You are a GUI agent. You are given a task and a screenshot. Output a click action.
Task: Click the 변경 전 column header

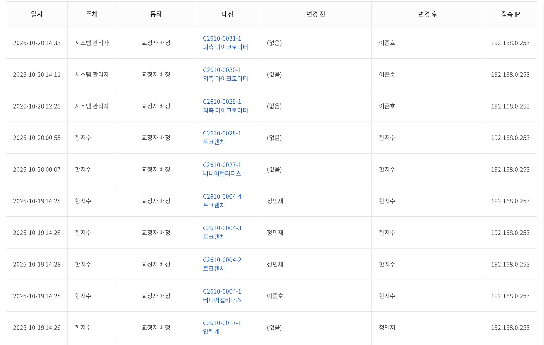tap(316, 14)
